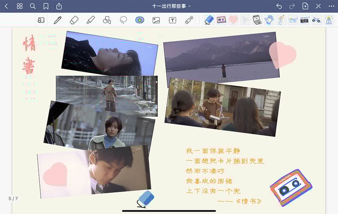Screen dimensions: 338x214
Task: Choose the Highlighter tool
Action: coord(91,20)
